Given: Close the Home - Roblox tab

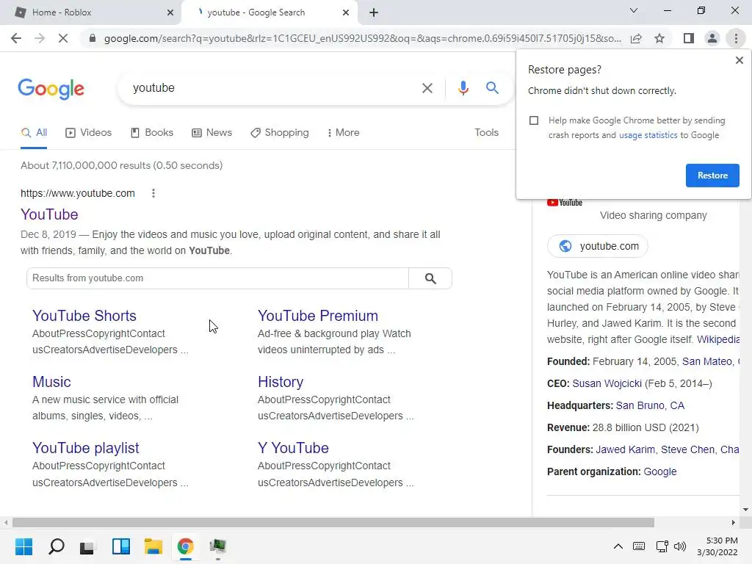Looking at the screenshot, I should pyautogui.click(x=170, y=12).
